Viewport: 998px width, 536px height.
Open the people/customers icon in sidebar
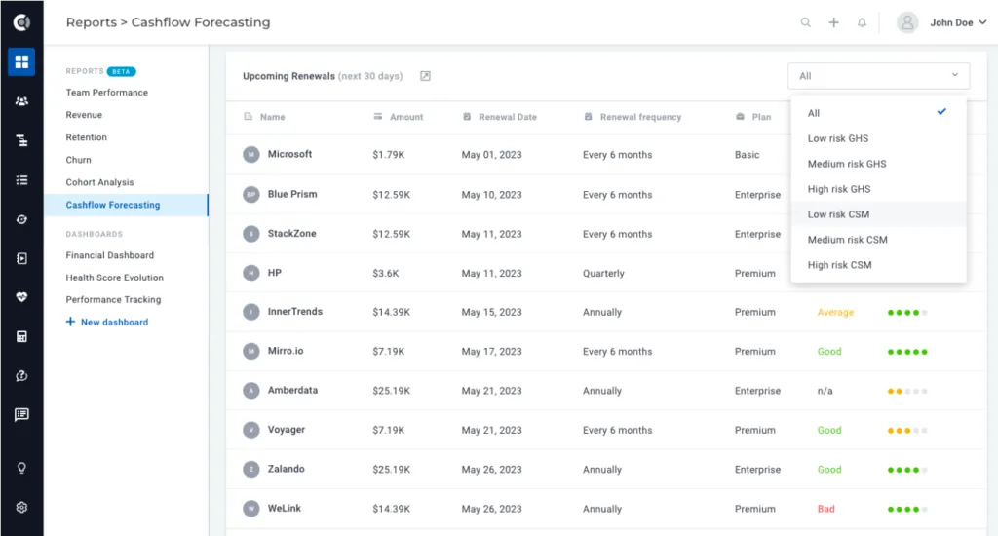pos(21,101)
